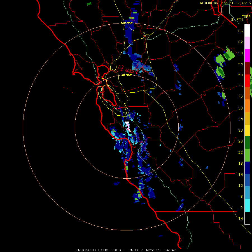
Task: Click the orange 38 kft legend swatch
Action: point(247,106)
